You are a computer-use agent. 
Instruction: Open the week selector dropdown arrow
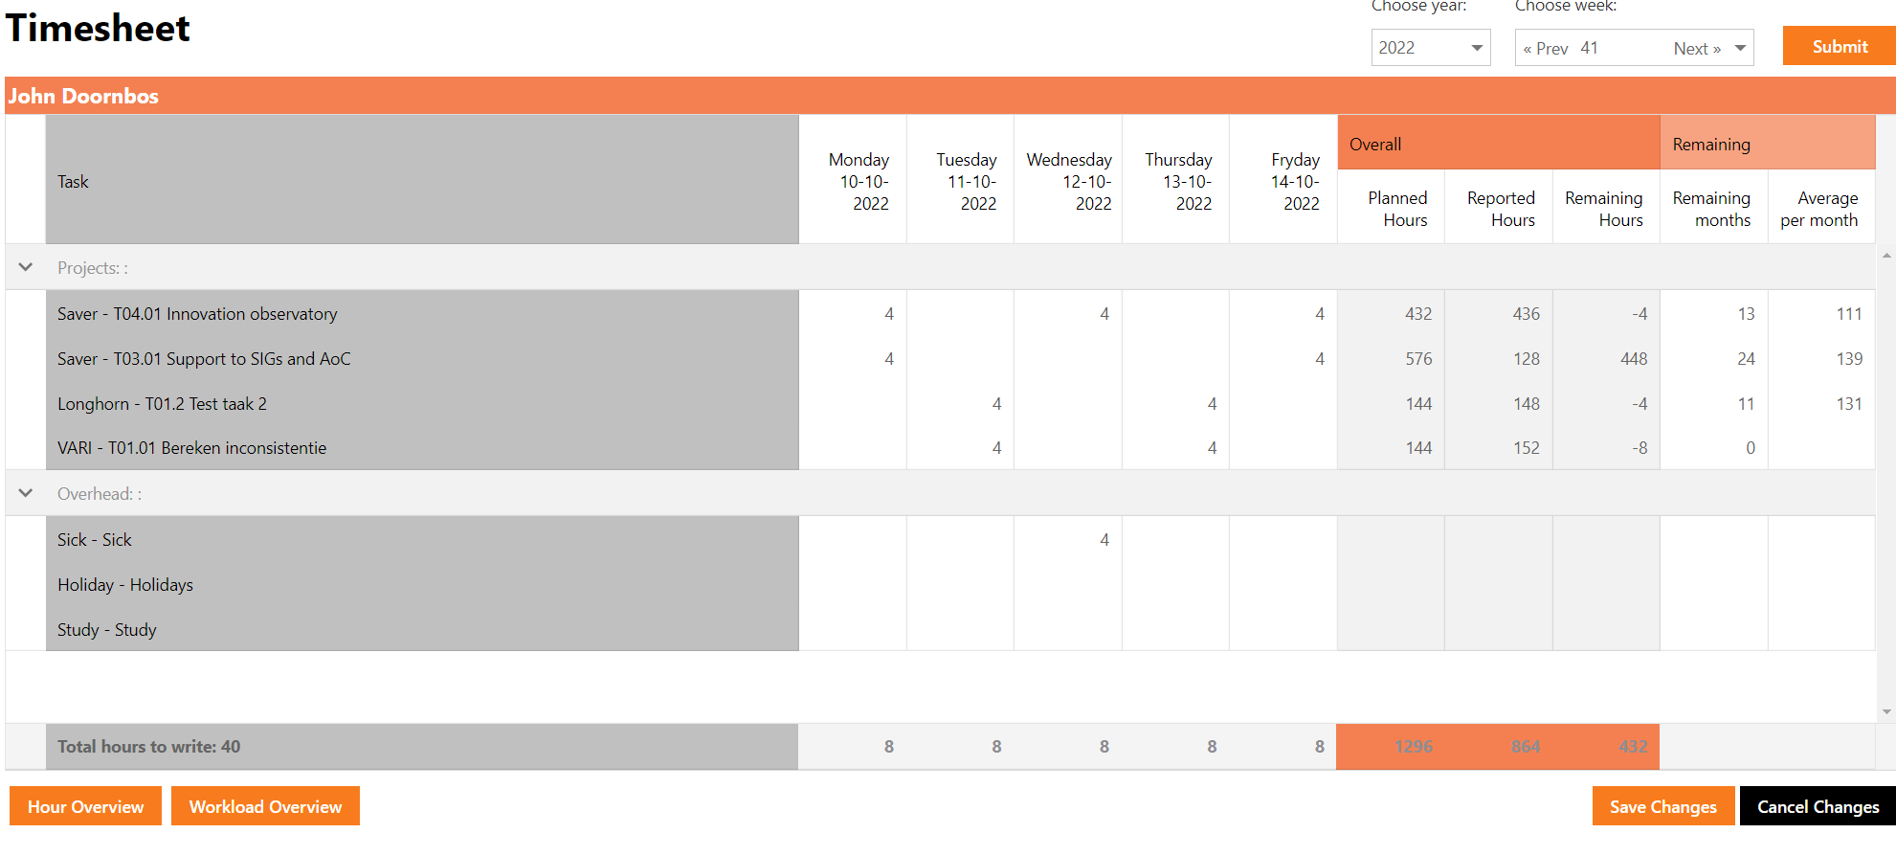click(x=1740, y=48)
